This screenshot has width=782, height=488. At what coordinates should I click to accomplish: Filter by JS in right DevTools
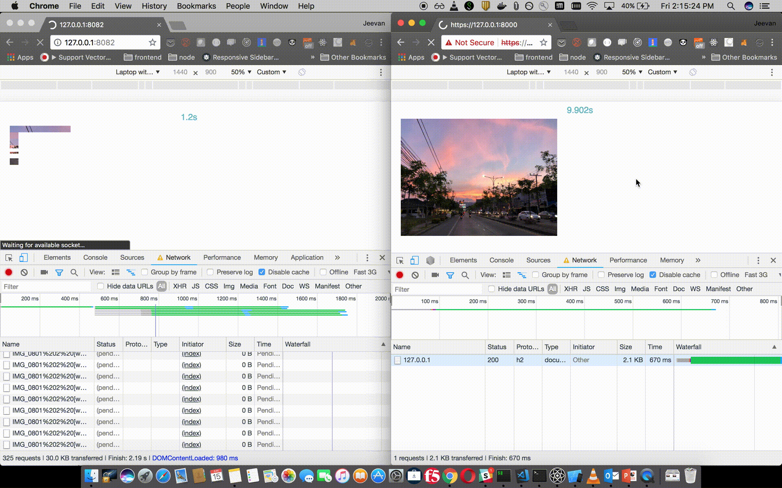[586, 289]
